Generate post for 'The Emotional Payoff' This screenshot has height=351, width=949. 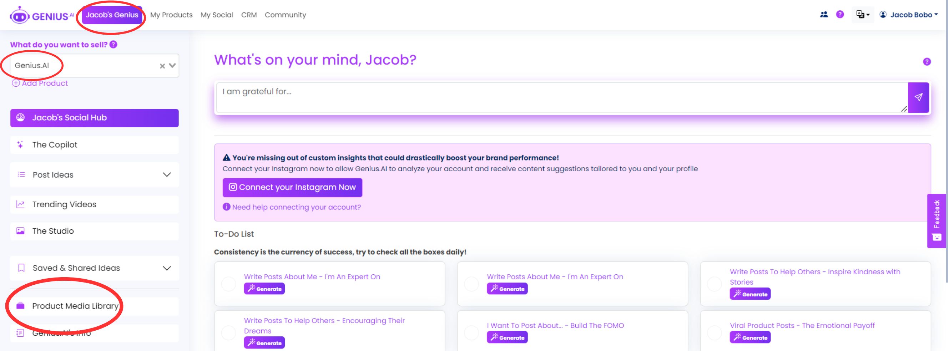pos(750,337)
